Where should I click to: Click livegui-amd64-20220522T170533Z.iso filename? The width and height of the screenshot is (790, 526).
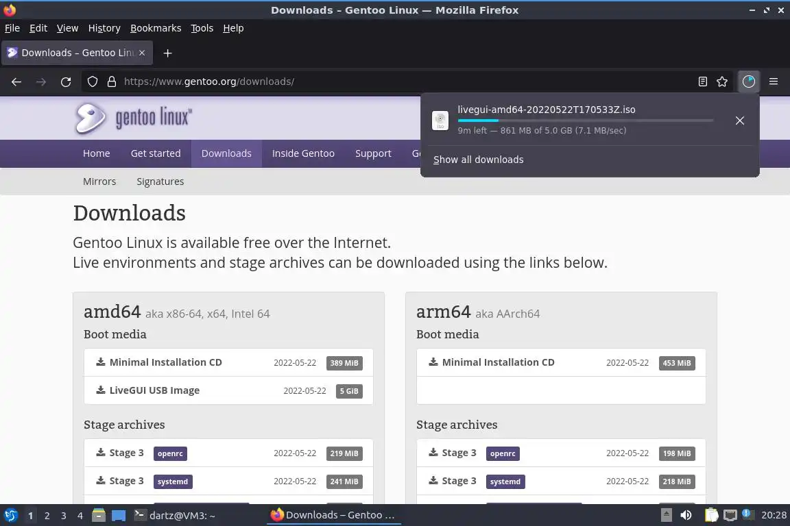546,110
